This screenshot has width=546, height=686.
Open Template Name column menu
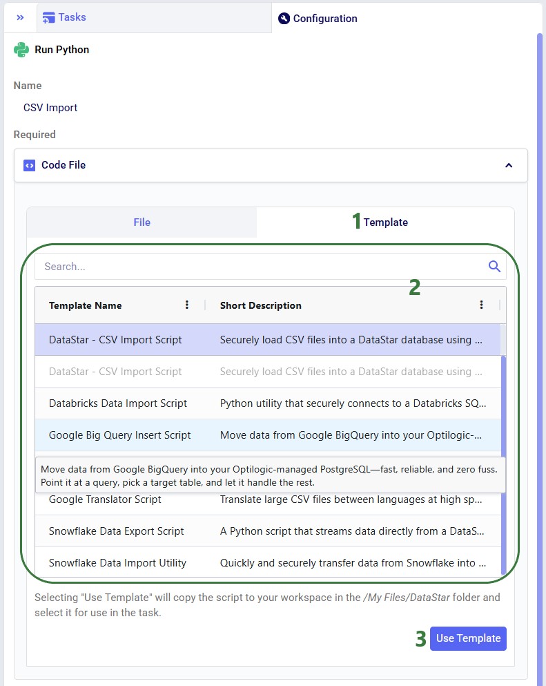(187, 305)
